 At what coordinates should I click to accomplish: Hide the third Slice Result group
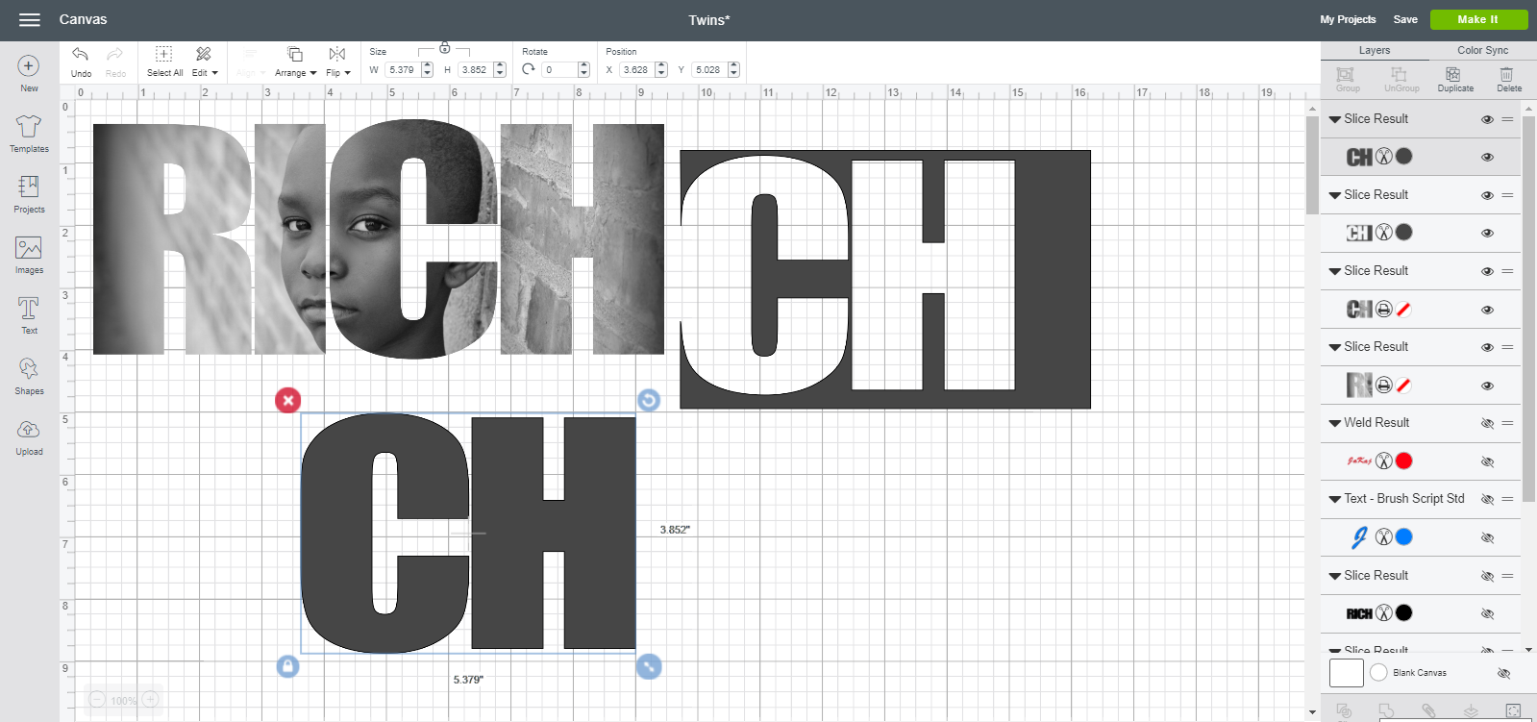tap(1487, 271)
